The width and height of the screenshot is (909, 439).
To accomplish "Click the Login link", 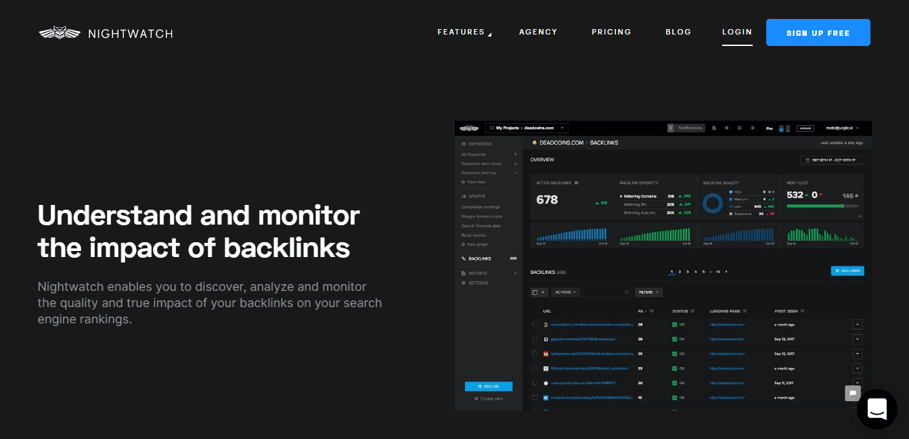I will pos(737,32).
